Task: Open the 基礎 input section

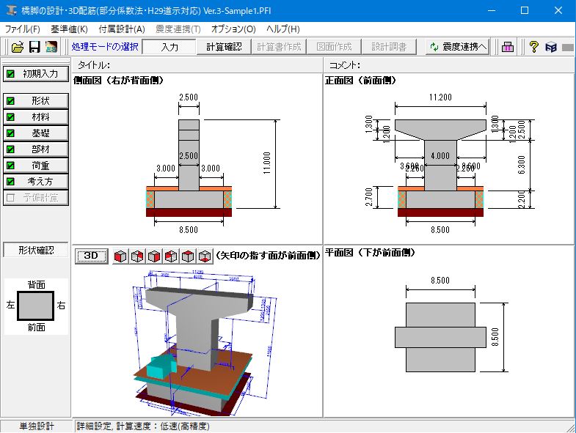Action: click(x=36, y=133)
